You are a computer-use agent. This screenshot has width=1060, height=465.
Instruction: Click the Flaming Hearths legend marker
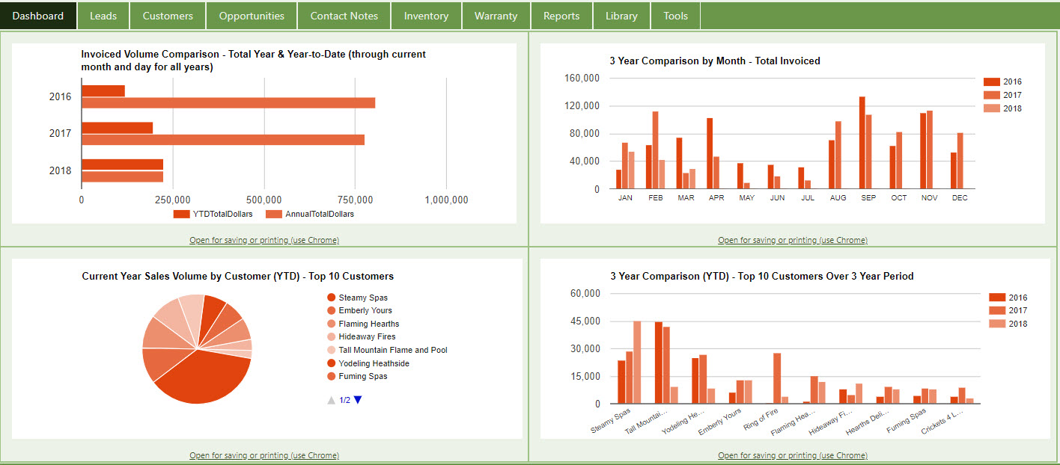coord(331,324)
